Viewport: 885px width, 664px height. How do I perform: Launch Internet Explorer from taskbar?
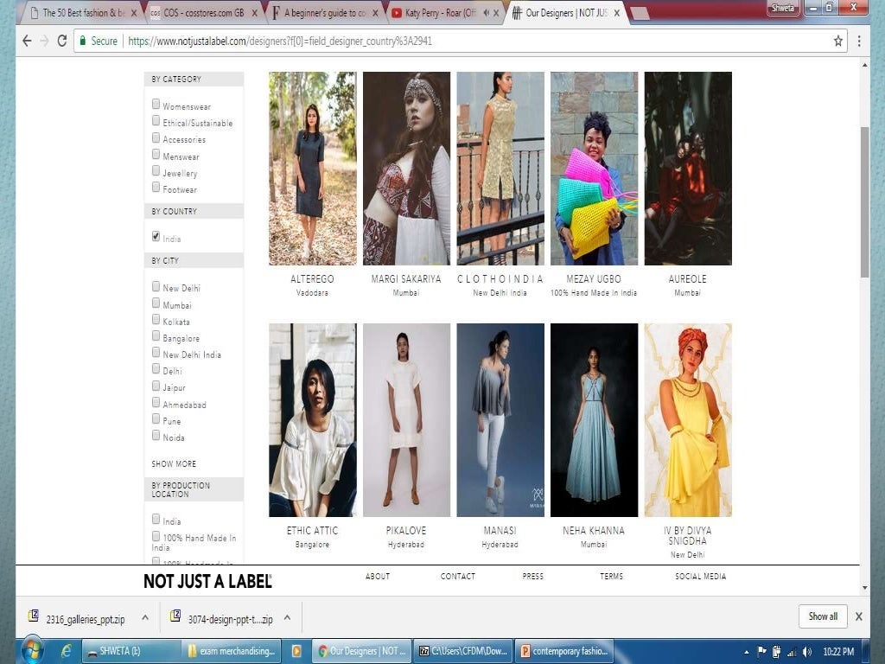[x=66, y=651]
